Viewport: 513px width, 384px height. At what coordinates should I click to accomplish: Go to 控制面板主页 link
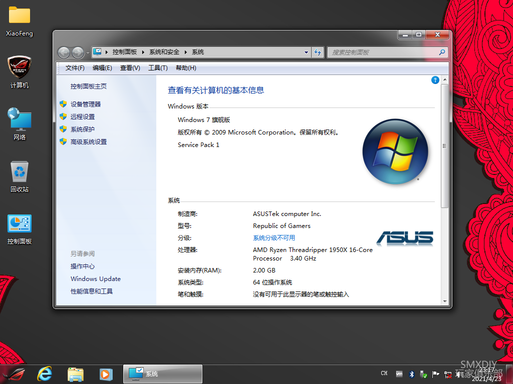tap(89, 86)
